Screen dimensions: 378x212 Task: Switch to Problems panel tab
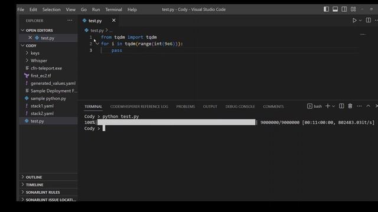pos(185,107)
